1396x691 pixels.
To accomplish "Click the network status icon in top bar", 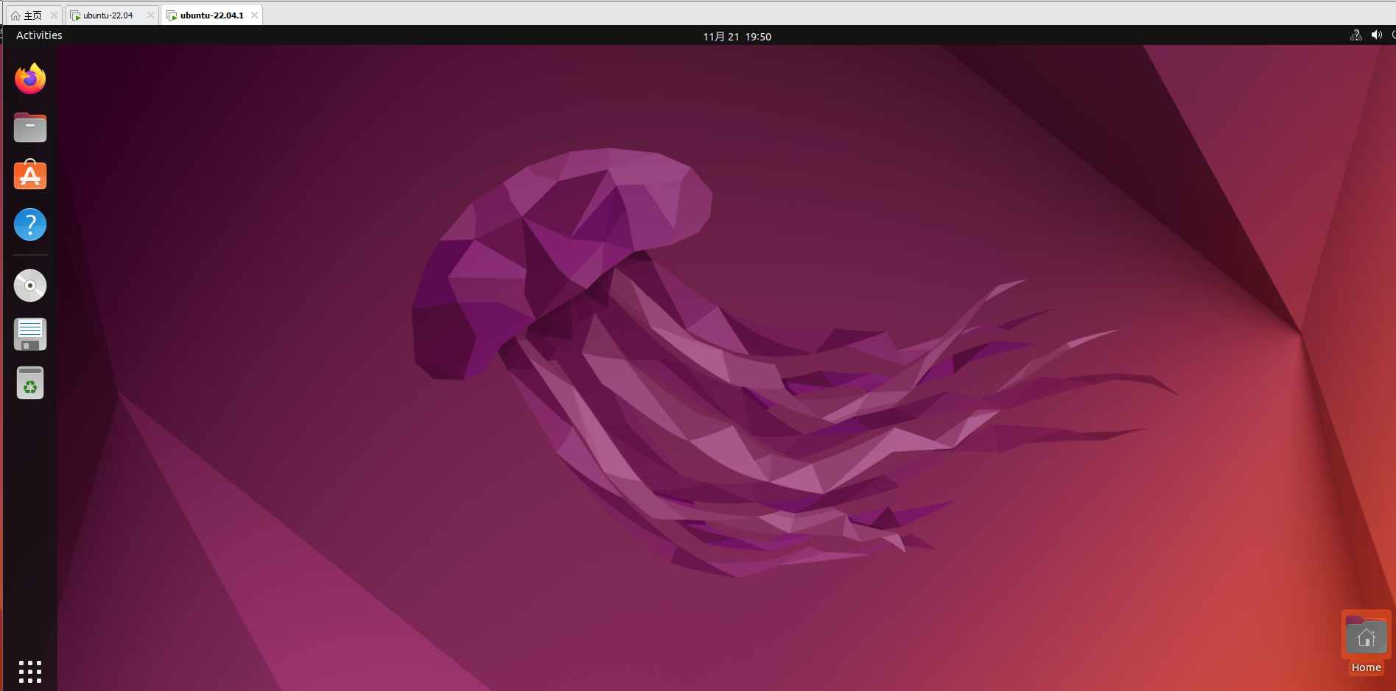I will (x=1355, y=35).
